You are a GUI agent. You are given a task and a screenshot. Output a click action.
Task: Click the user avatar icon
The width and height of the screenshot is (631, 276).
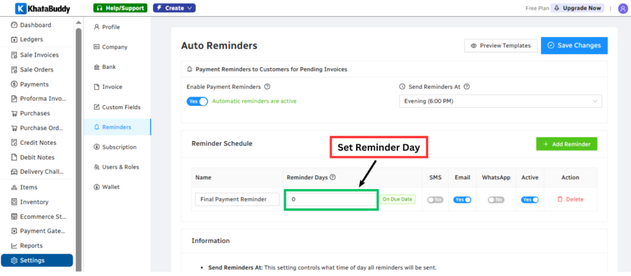pos(622,8)
